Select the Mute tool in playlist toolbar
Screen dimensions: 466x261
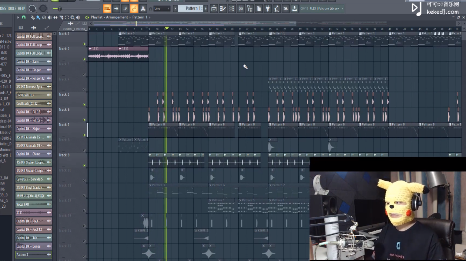tap(50, 17)
